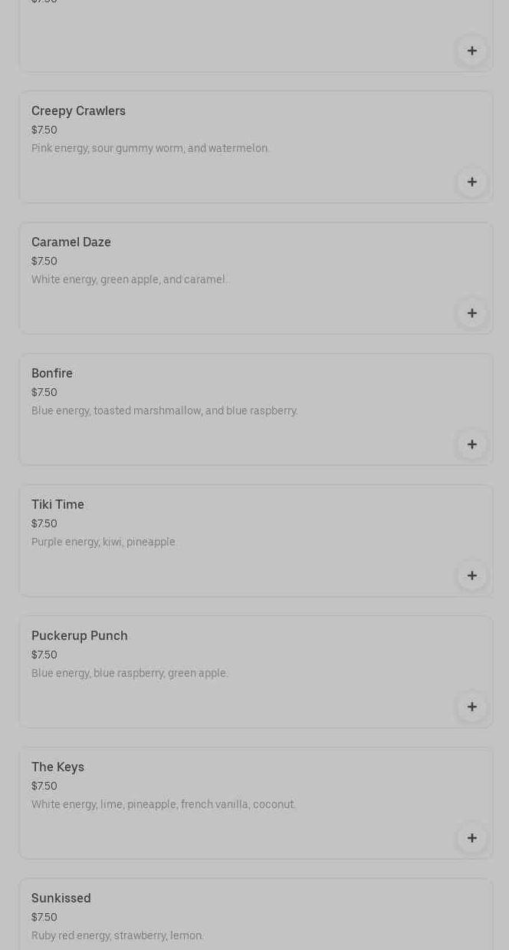509x950 pixels.
Task: Add The Keys using its plus button
Action: pos(471,838)
